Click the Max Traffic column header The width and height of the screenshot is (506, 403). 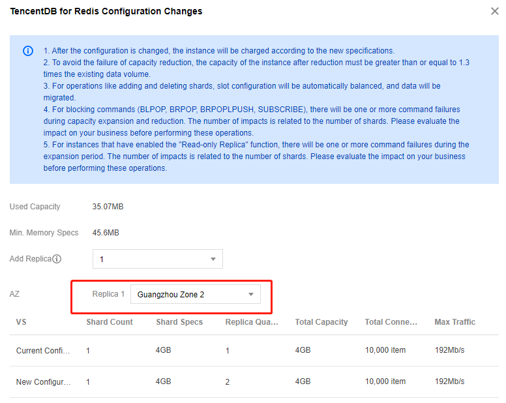(454, 322)
